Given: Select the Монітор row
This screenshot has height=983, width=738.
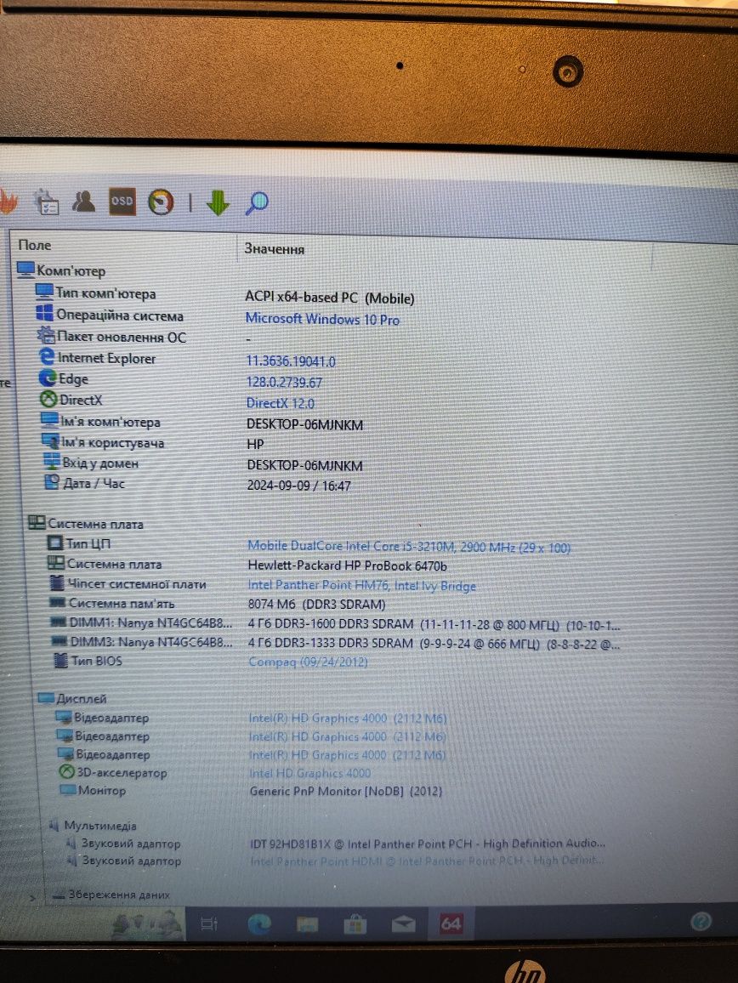Looking at the screenshot, I should 93,791.
